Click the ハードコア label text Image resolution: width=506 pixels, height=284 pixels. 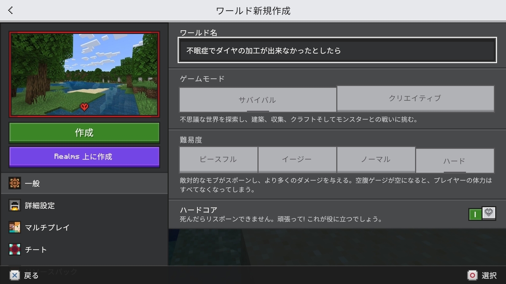(x=199, y=210)
